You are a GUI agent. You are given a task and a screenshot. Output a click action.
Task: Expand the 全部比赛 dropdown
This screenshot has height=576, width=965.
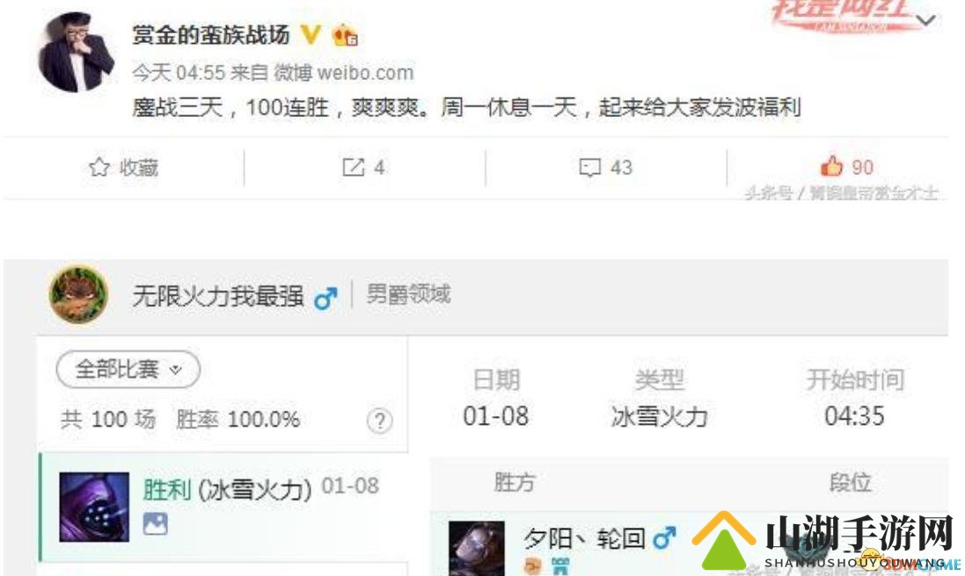coord(128,369)
